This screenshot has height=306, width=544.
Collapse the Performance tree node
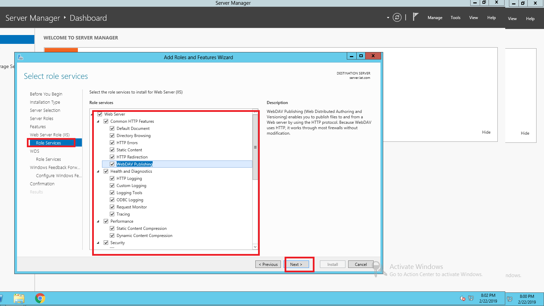click(98, 221)
